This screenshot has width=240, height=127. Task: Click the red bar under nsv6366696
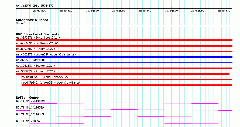124,46
